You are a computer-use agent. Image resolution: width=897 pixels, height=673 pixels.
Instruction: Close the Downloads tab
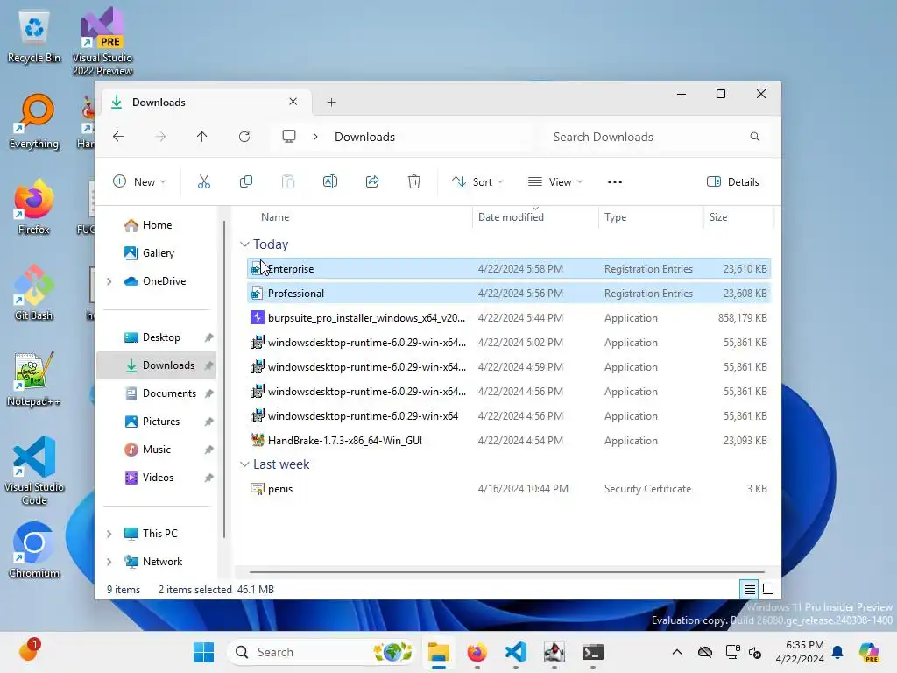click(x=293, y=102)
